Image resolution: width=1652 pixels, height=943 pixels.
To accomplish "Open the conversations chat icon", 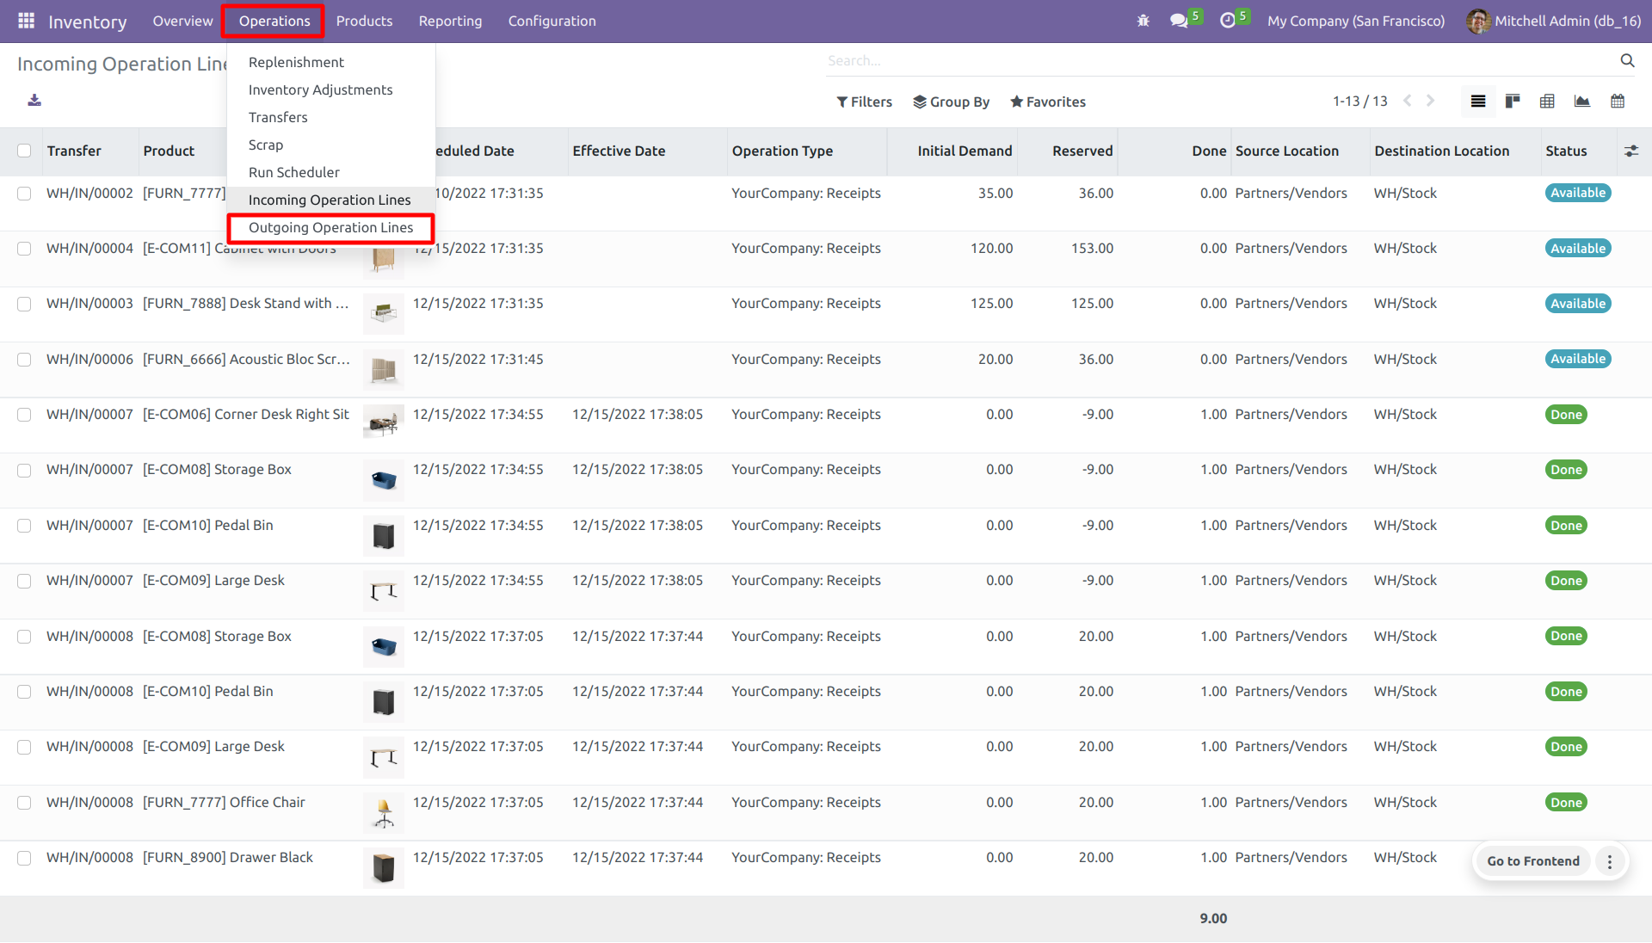I will (x=1179, y=21).
